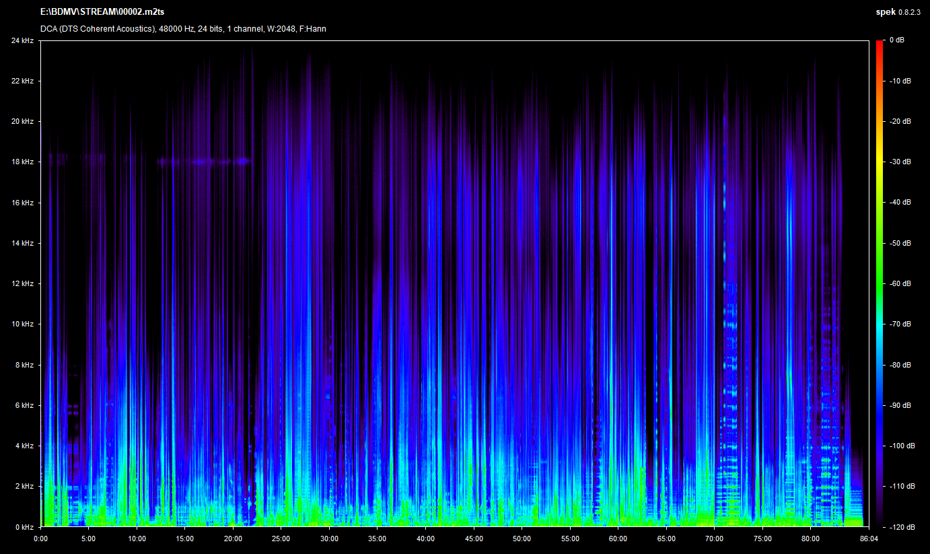Image resolution: width=930 pixels, height=554 pixels.
Task: Select the 20:00 time axis marker
Action: [x=233, y=539]
